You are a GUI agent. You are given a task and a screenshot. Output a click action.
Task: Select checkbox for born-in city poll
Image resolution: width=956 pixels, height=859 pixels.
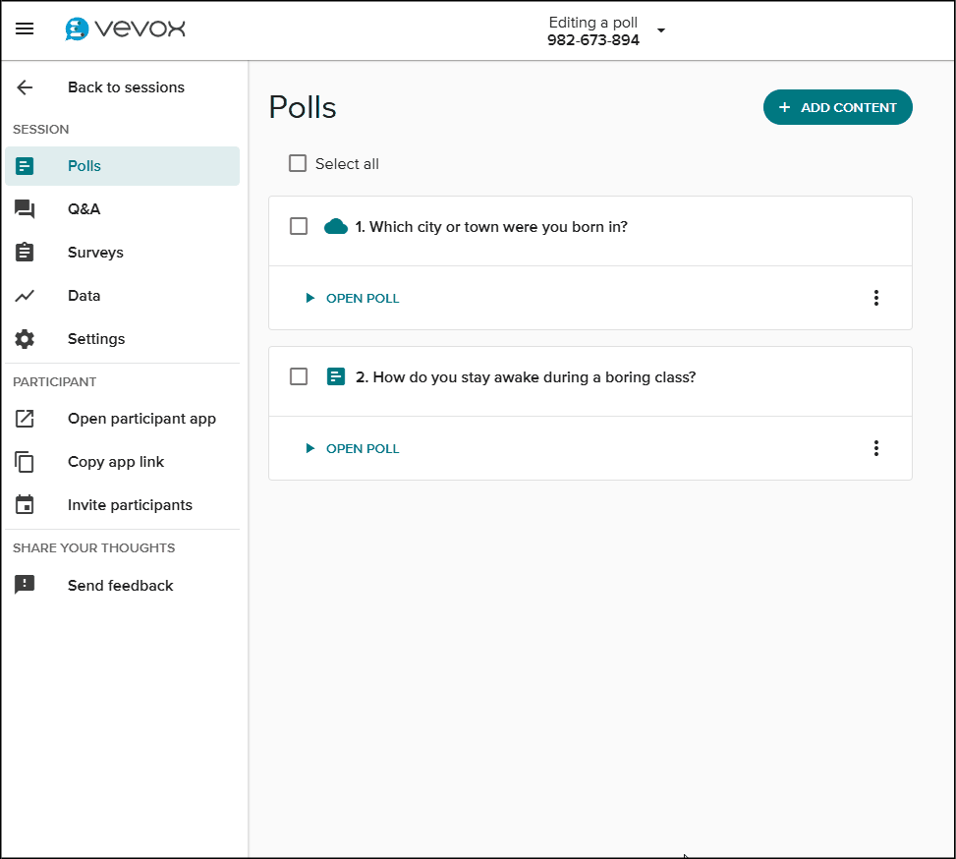tap(299, 227)
